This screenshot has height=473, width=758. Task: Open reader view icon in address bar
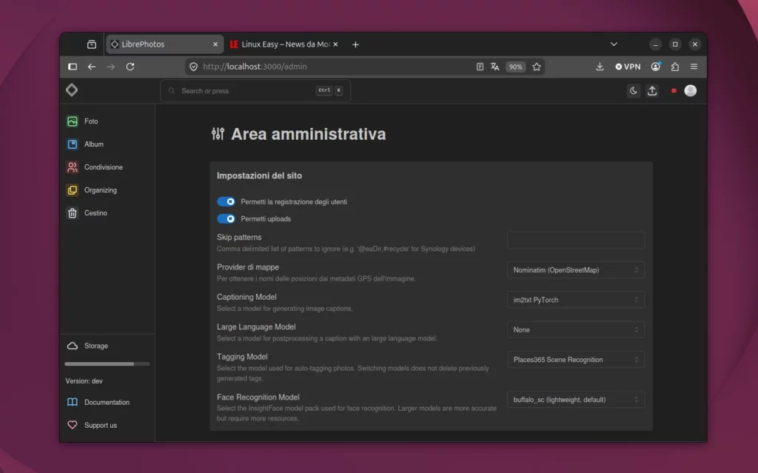[x=480, y=67]
